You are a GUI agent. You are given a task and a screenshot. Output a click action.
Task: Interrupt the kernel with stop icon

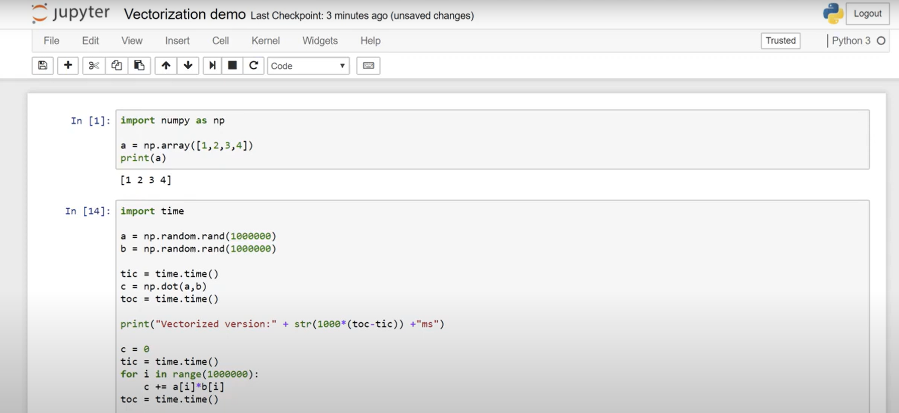(x=232, y=66)
